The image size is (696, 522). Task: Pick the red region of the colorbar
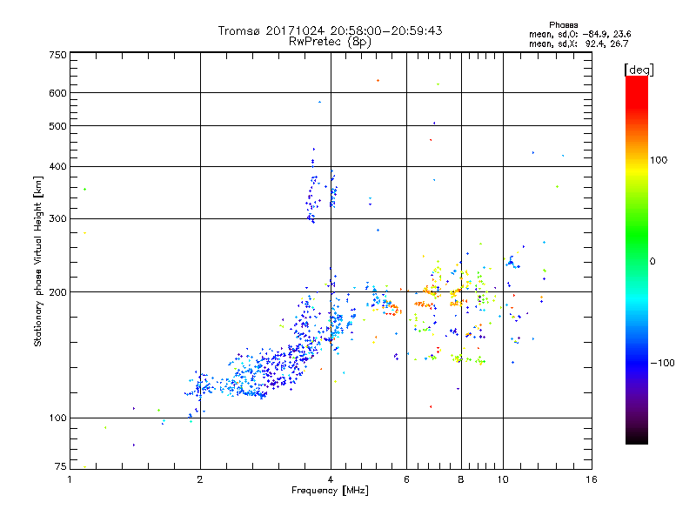[637, 91]
